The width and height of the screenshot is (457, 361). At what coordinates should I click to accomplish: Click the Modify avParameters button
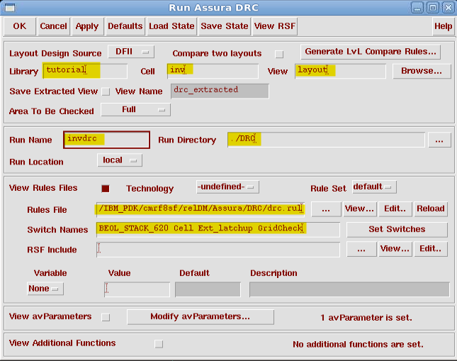[200, 317]
